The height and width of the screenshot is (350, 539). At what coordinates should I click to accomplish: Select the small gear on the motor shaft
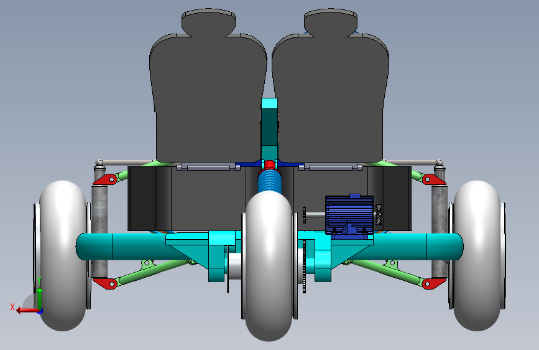(304, 215)
